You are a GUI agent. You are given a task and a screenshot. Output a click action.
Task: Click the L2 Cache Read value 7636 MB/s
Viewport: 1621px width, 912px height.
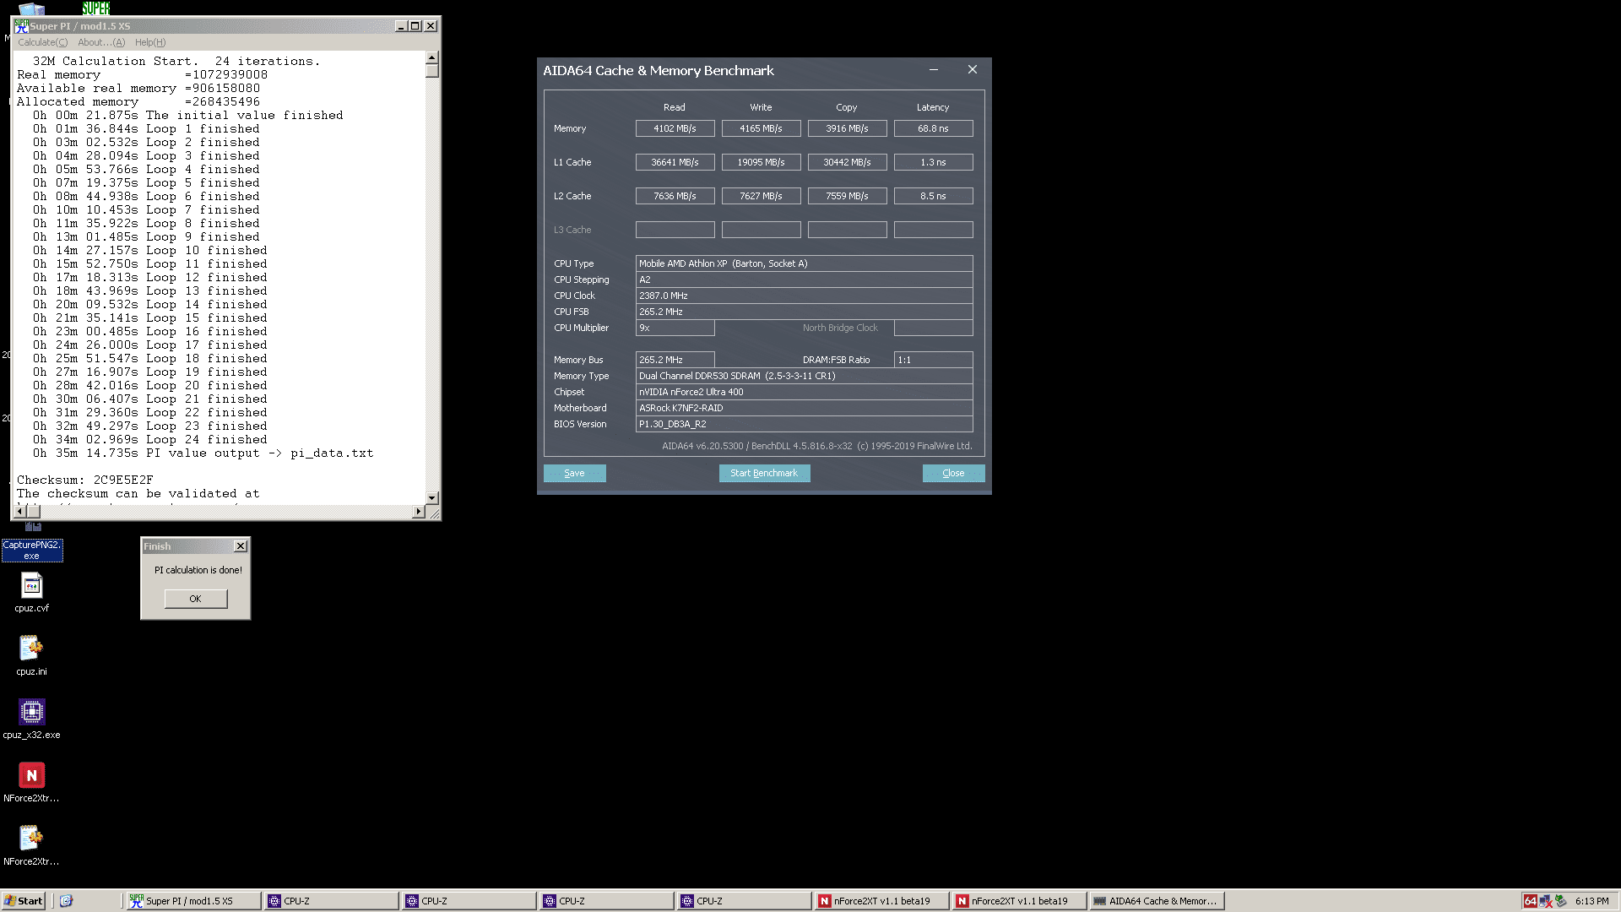click(675, 196)
